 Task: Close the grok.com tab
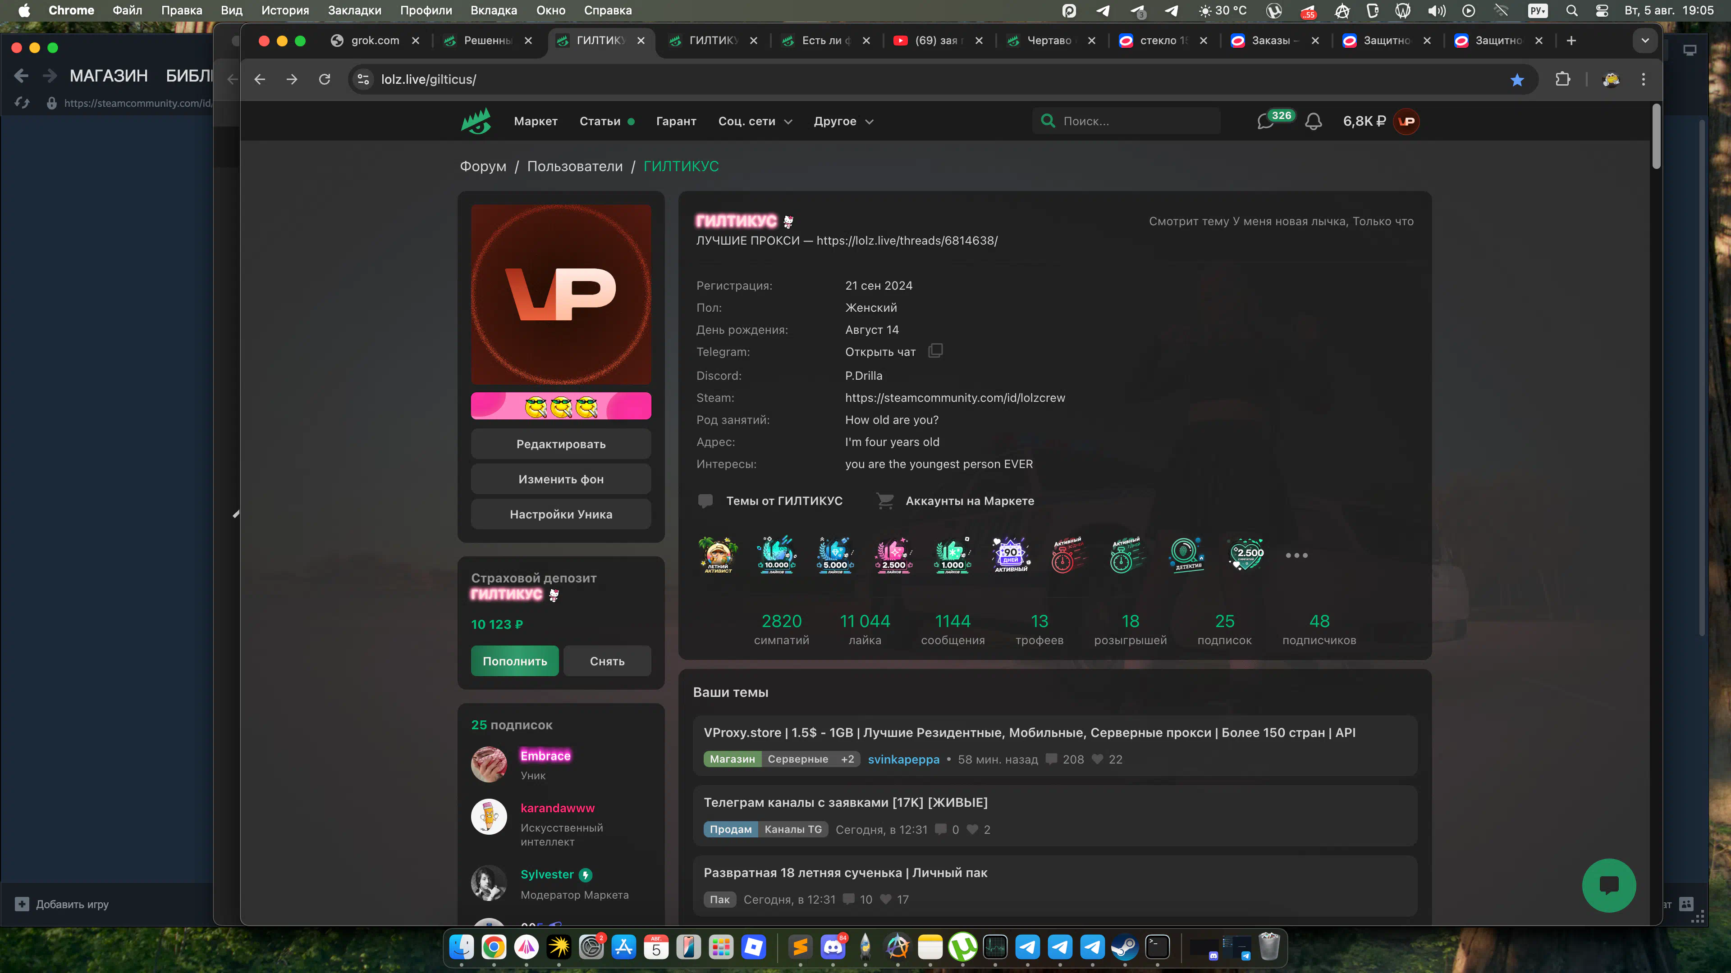coord(416,40)
